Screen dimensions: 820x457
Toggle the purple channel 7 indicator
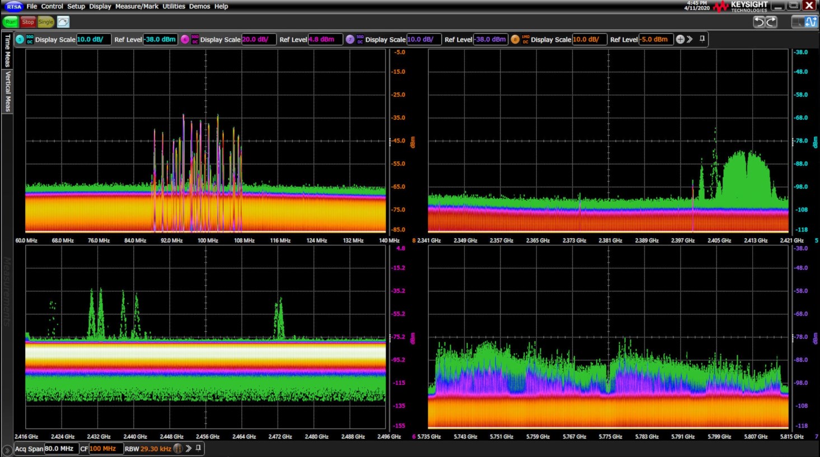[350, 39]
